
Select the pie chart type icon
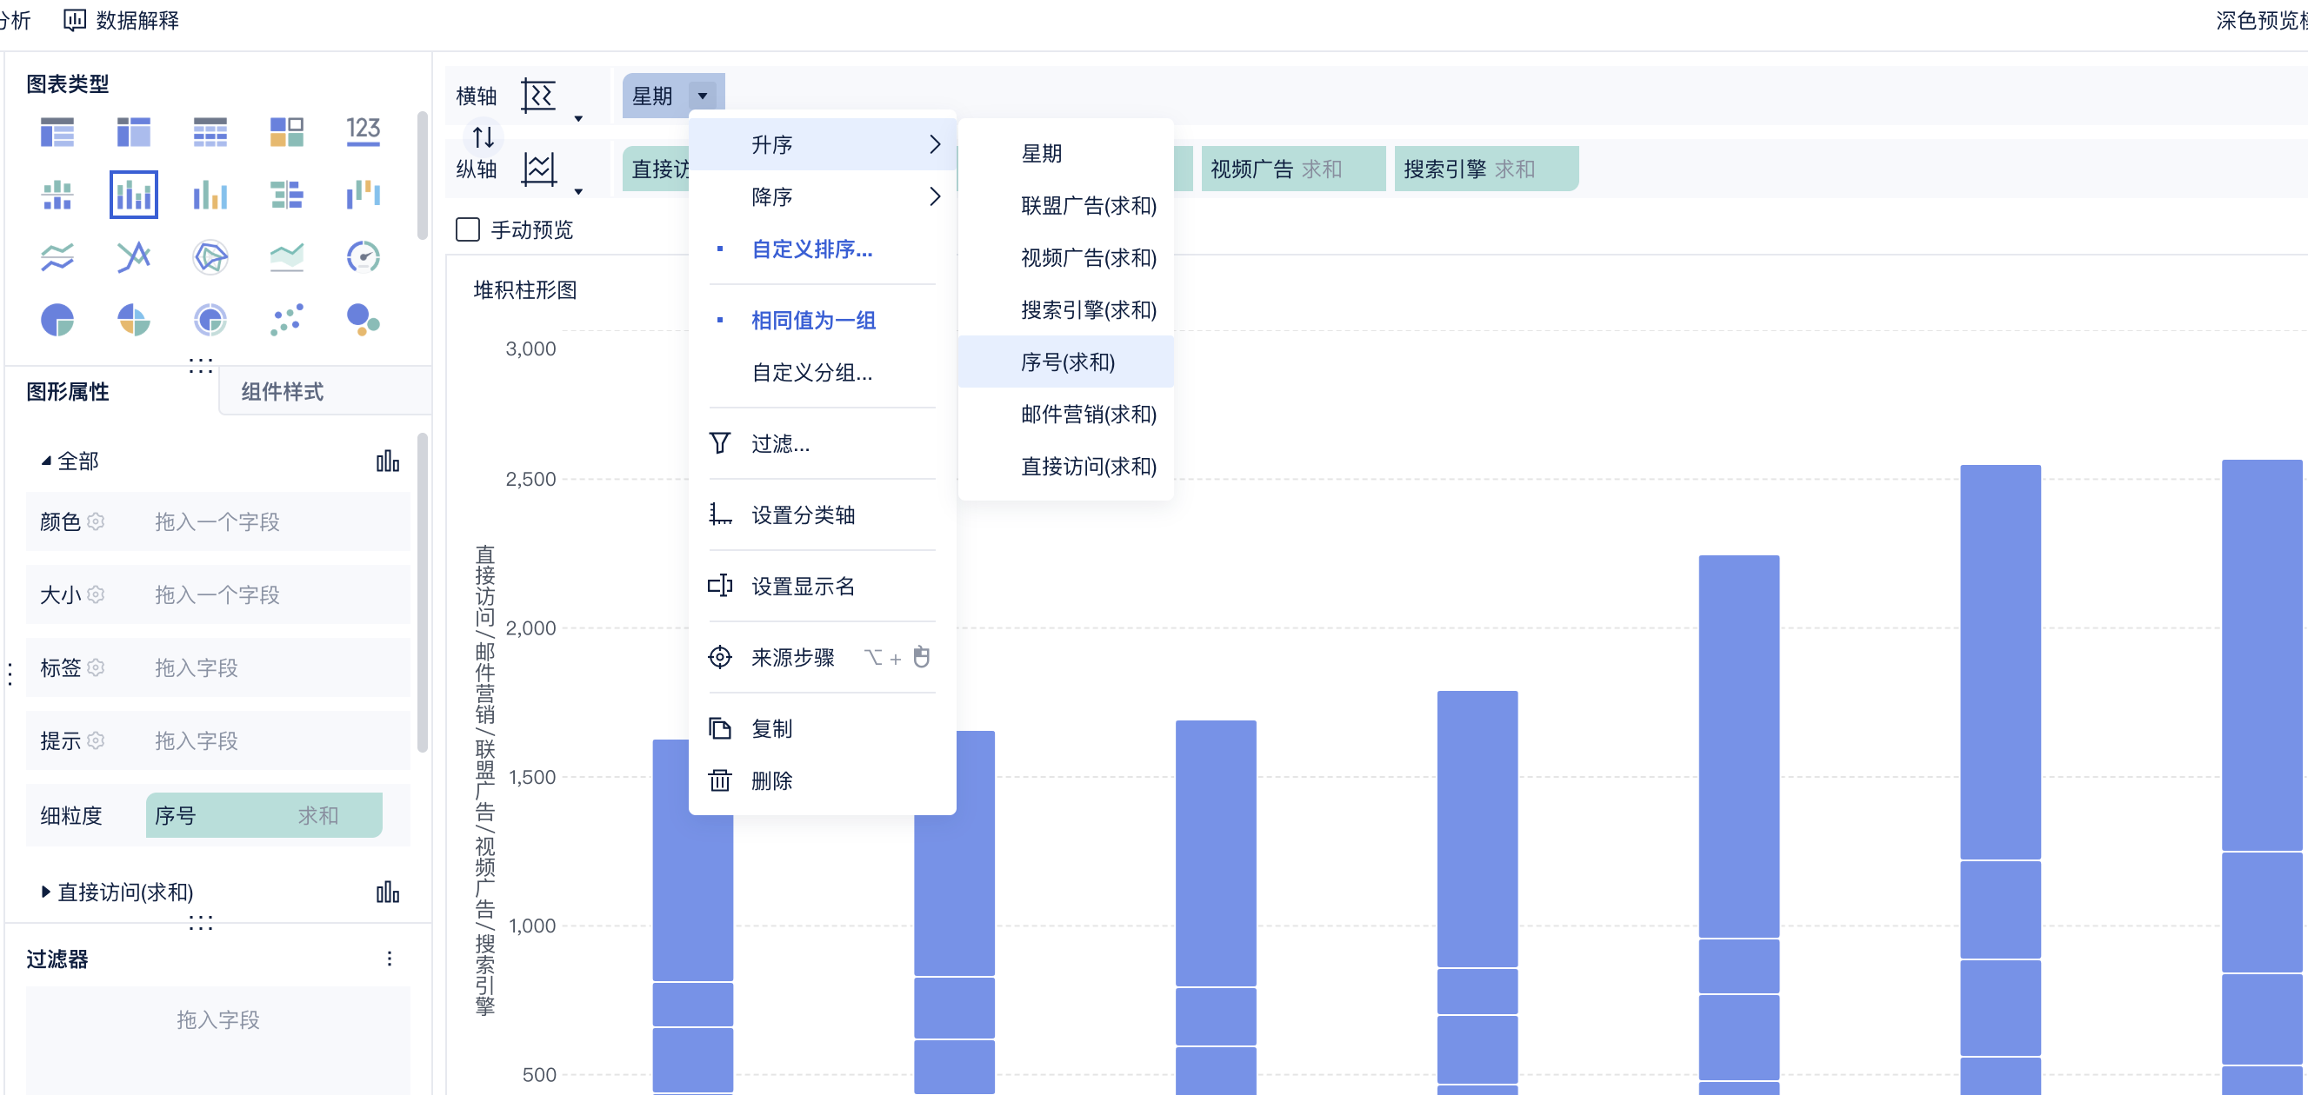pos(57,320)
